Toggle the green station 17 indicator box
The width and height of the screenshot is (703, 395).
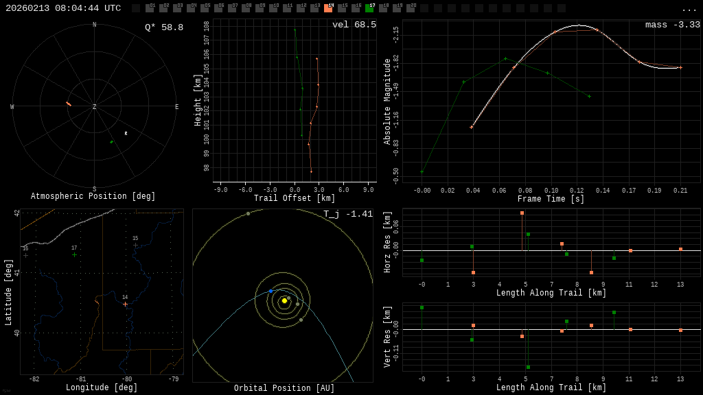(369, 8)
